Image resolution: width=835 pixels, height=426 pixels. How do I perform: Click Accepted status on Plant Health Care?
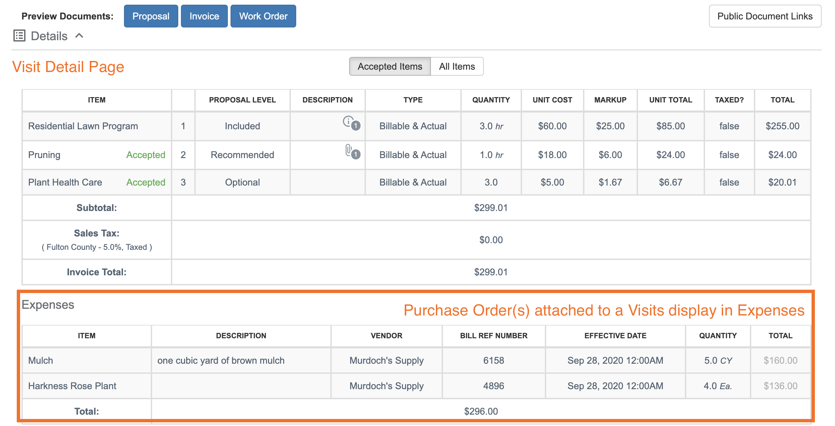pos(145,182)
